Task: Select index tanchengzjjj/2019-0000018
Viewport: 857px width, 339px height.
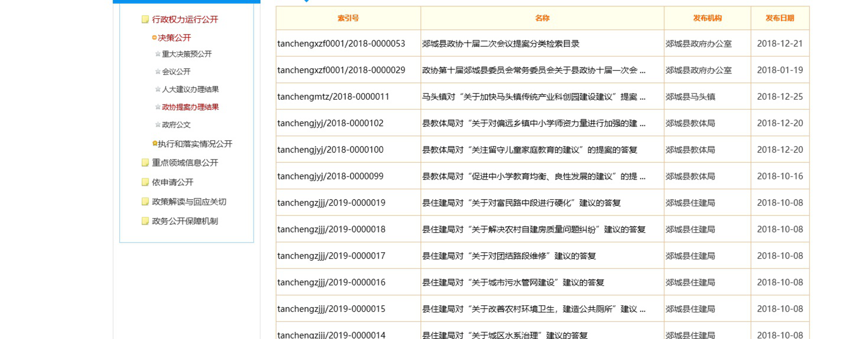Action: pyautogui.click(x=331, y=229)
